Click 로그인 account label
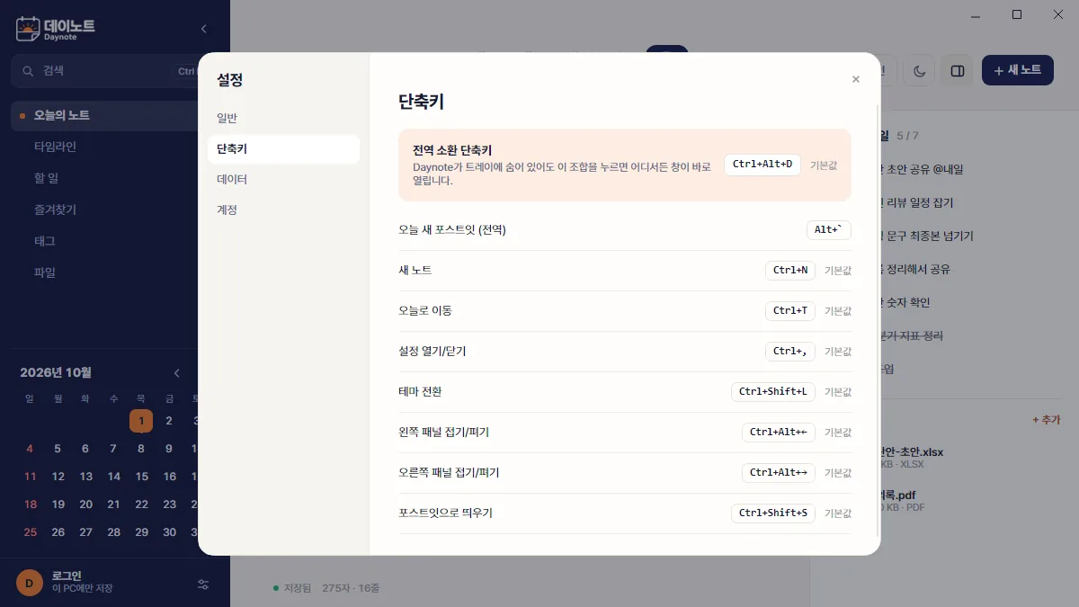1079x607 pixels. point(67,576)
